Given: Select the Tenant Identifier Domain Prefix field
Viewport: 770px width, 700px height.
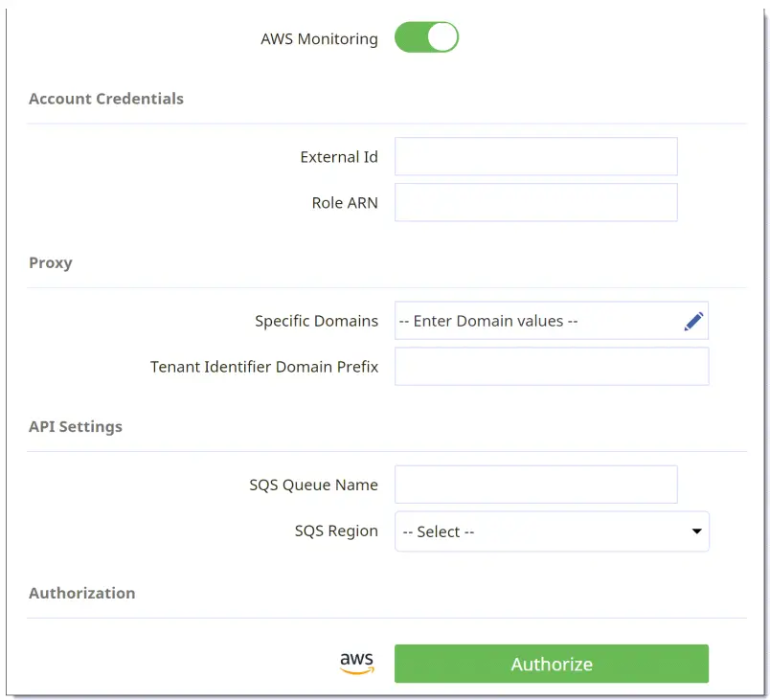Looking at the screenshot, I should [552, 366].
